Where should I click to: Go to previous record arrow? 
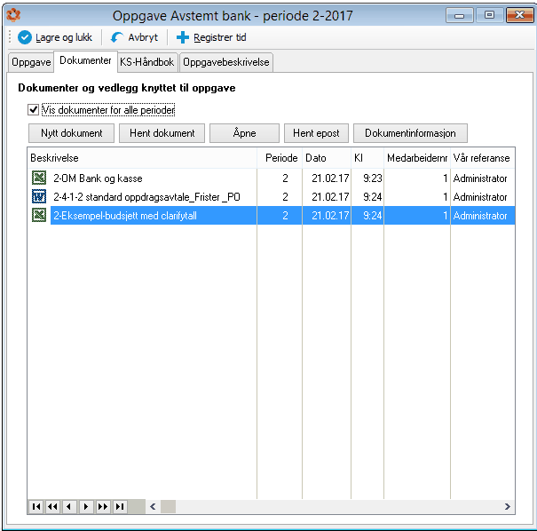[x=69, y=506]
